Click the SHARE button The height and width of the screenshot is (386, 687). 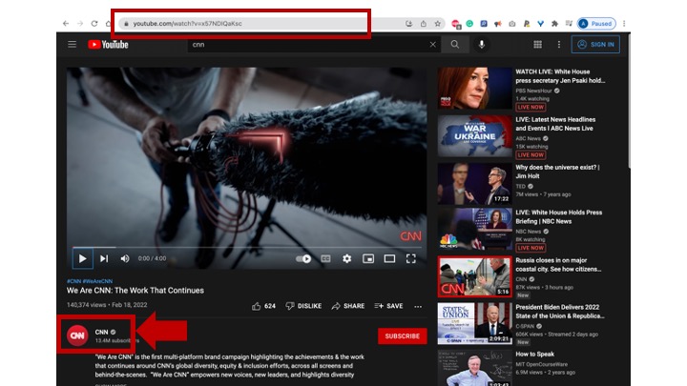[348, 306]
